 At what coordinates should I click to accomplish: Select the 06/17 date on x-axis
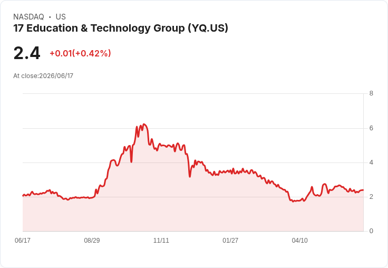23,240
